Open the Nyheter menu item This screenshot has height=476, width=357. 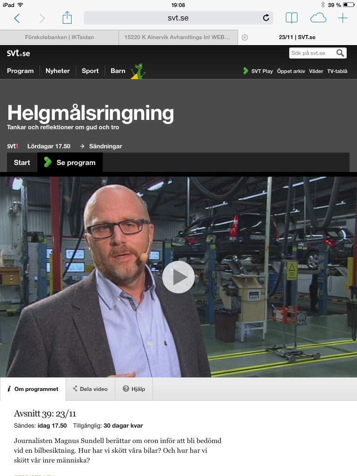click(58, 71)
